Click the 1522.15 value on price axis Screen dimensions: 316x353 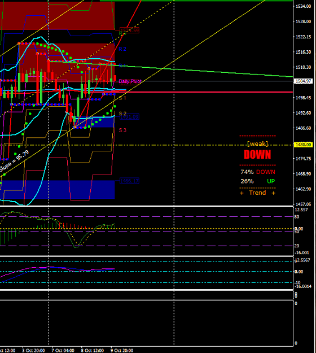coord(304,37)
